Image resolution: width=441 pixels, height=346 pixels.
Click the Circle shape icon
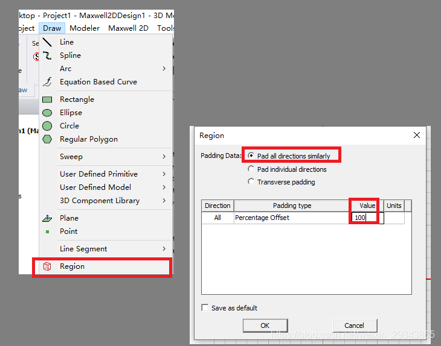tap(47, 126)
